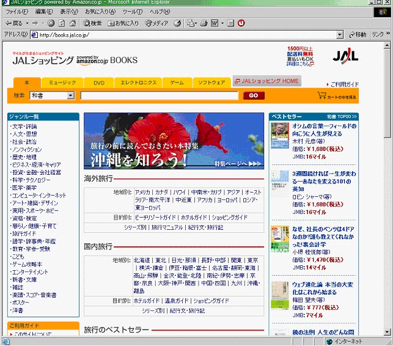Switch to the DVD tab
393x346 pixels.
pyautogui.click(x=99, y=83)
